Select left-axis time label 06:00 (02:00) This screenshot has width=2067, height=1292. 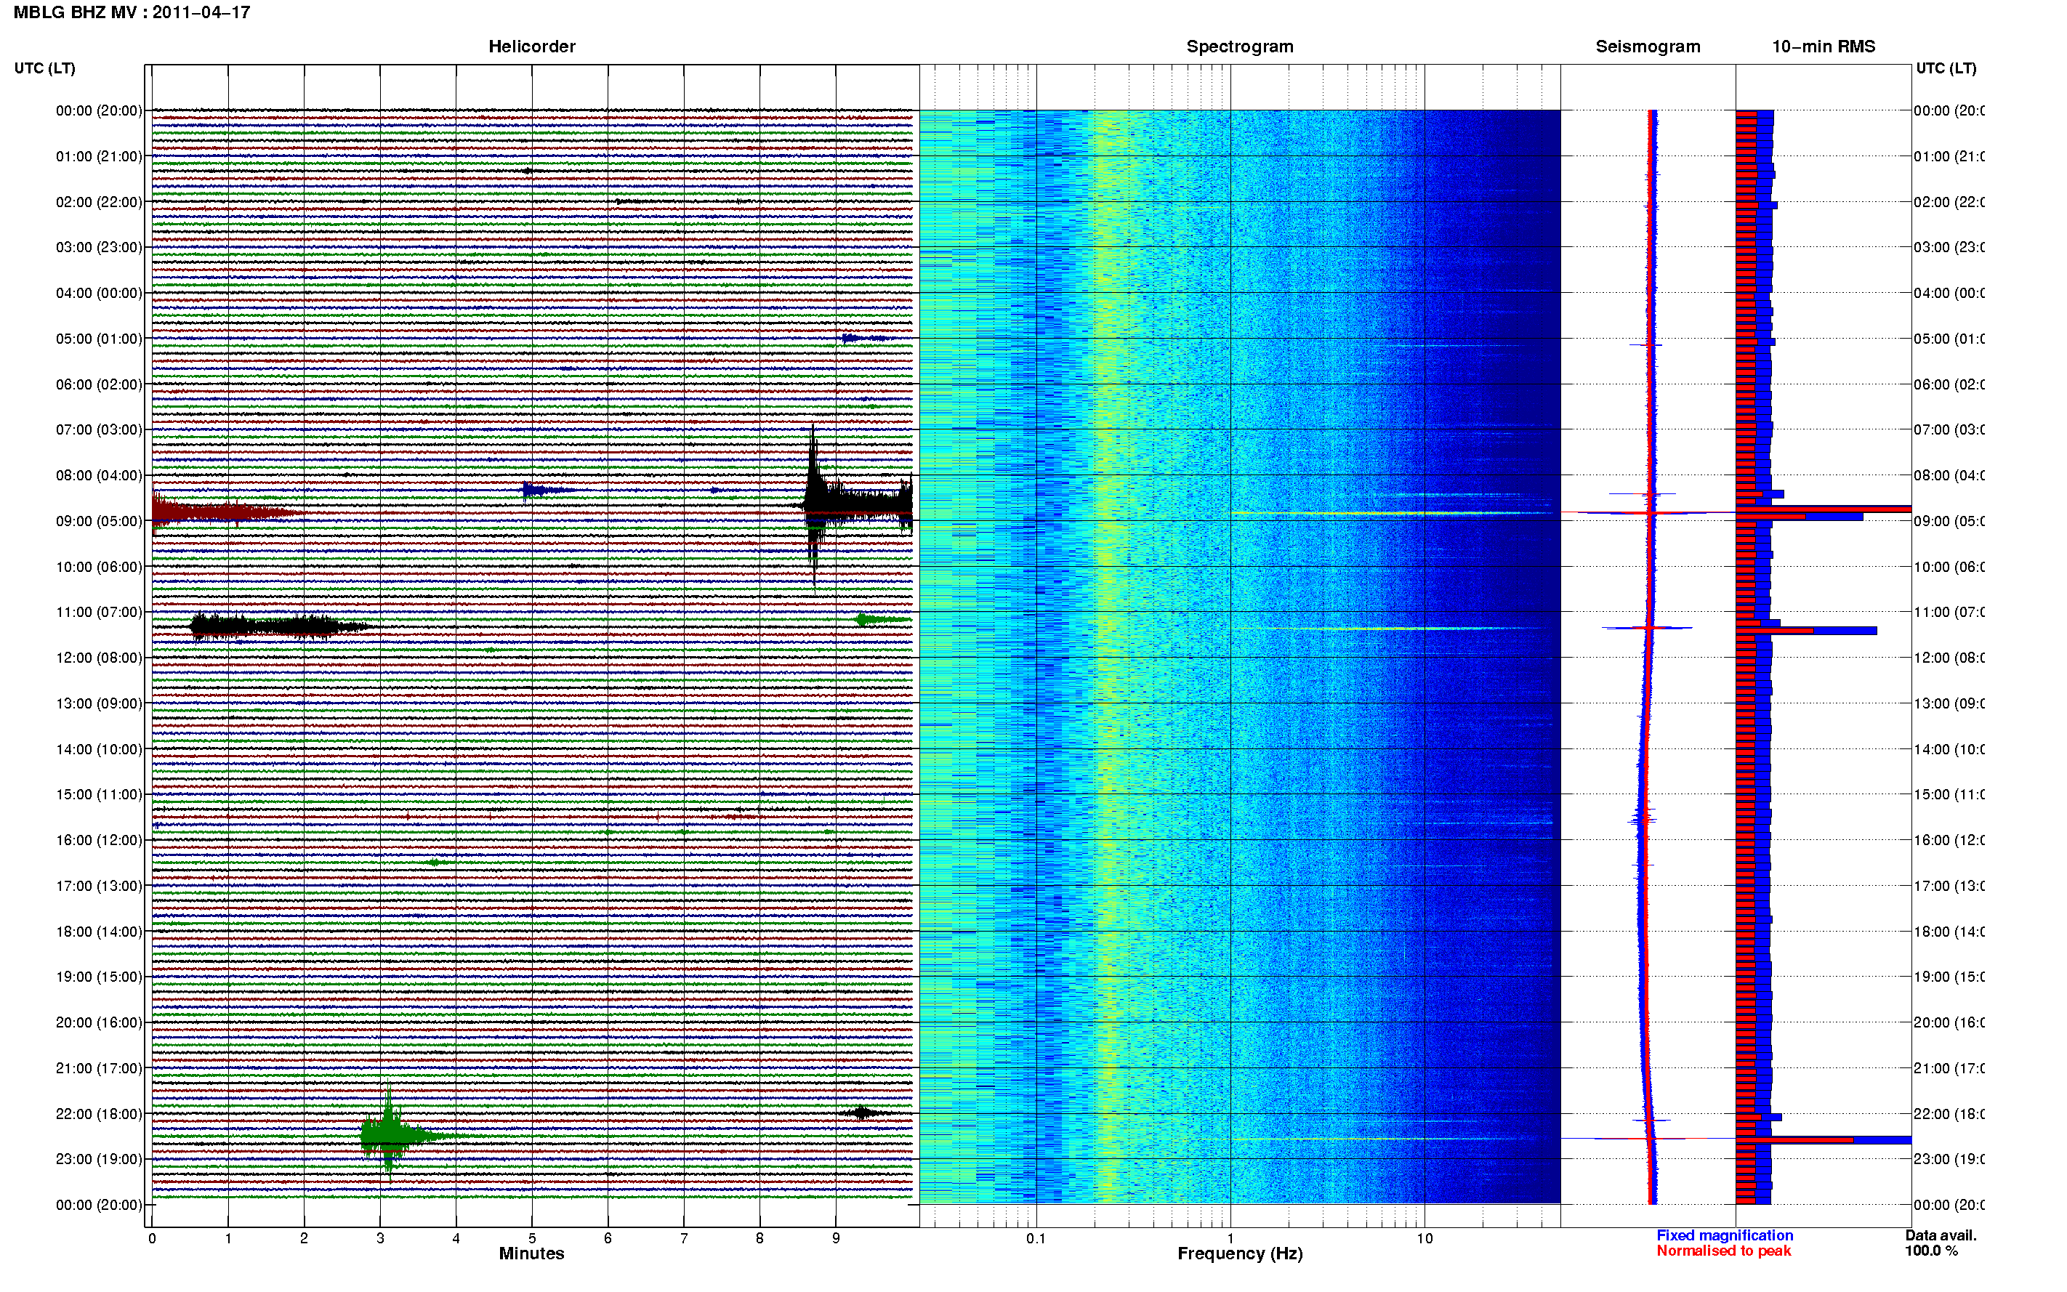point(99,384)
